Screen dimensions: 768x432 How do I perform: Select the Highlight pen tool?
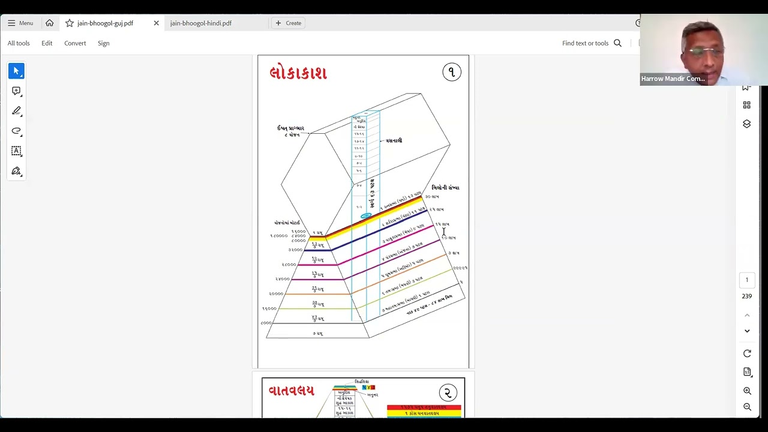16,111
